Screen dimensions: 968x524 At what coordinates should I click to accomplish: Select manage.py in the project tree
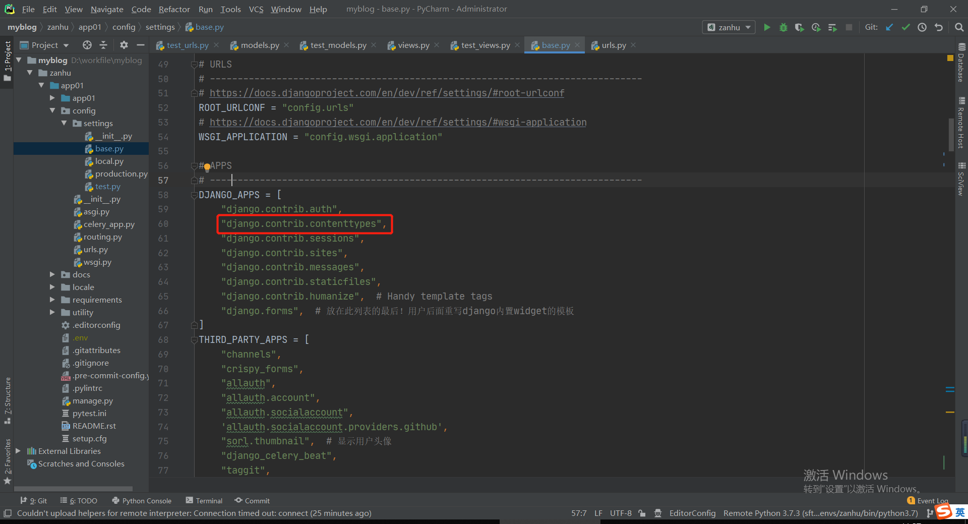(x=87, y=401)
